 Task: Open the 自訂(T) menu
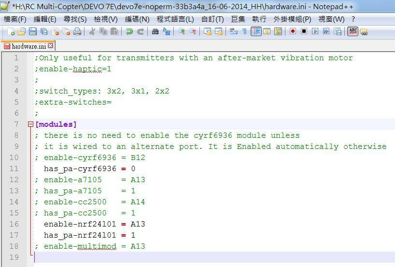pos(212,19)
